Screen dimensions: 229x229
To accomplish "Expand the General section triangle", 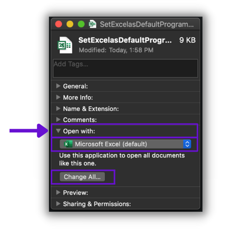I will 58,86.
